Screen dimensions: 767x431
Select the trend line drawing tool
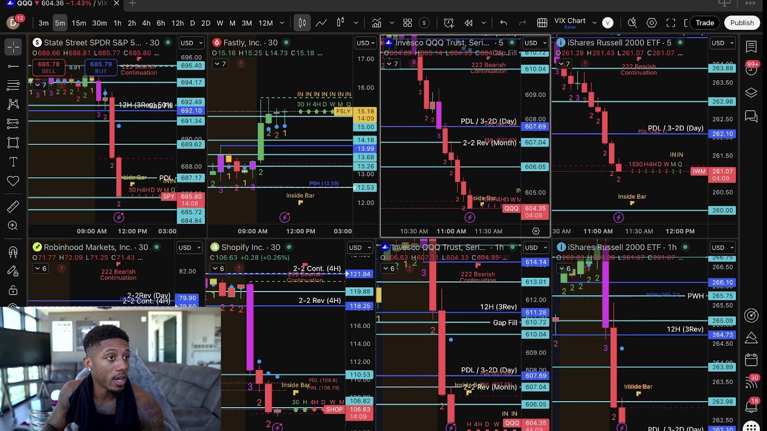click(x=13, y=66)
